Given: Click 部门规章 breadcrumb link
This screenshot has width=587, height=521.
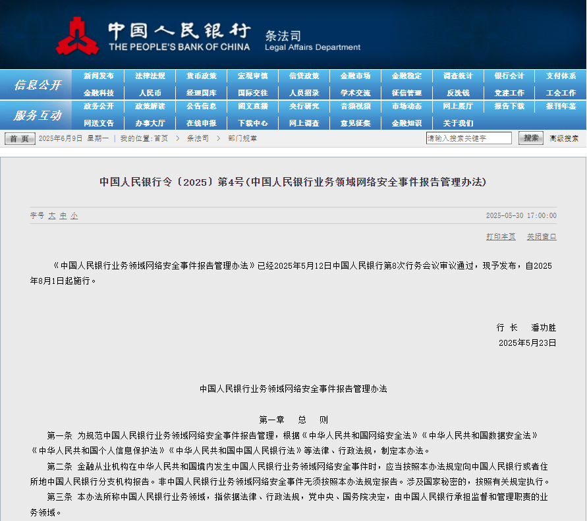Looking at the screenshot, I should pyautogui.click(x=242, y=138).
